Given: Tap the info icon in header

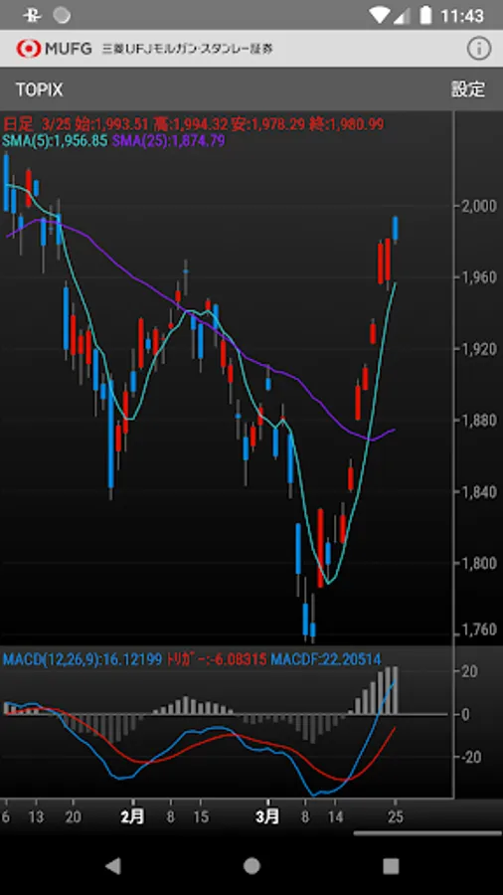Looking at the screenshot, I should [x=478, y=49].
